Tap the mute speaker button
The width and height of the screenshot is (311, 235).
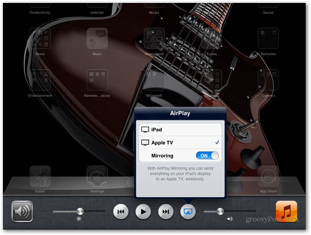tap(22, 211)
